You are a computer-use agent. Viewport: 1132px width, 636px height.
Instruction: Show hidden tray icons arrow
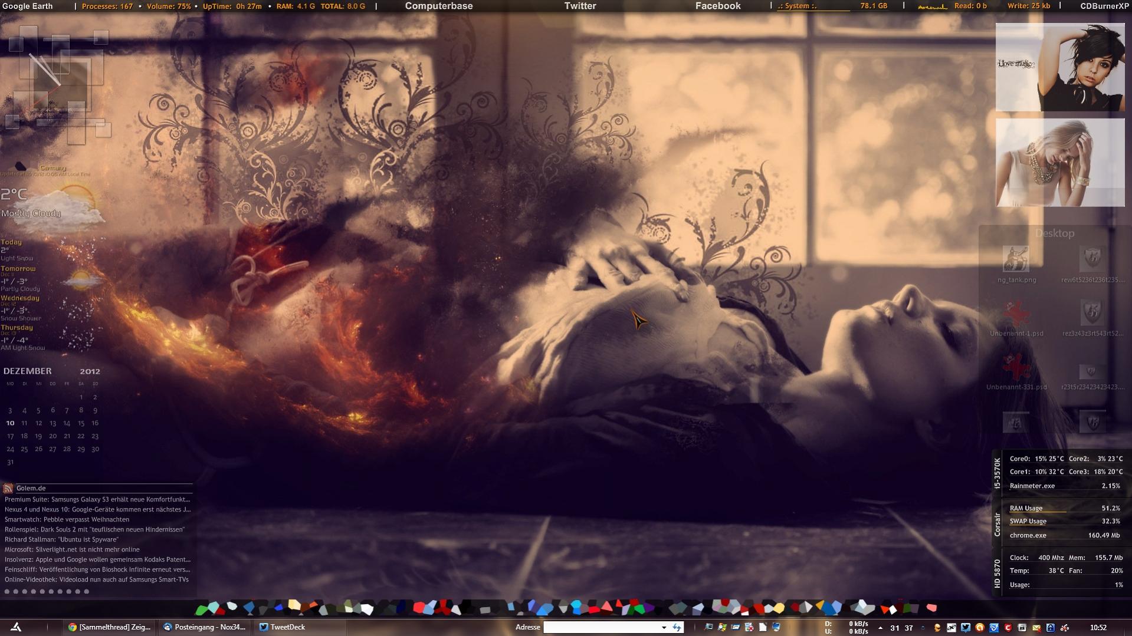point(880,628)
